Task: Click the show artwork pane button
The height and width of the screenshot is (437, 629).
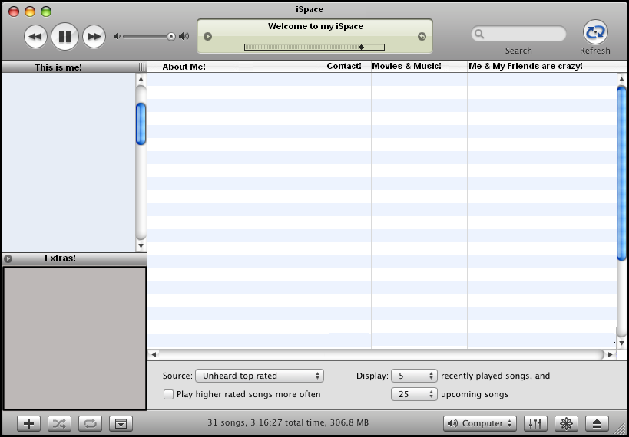Action: [x=121, y=423]
